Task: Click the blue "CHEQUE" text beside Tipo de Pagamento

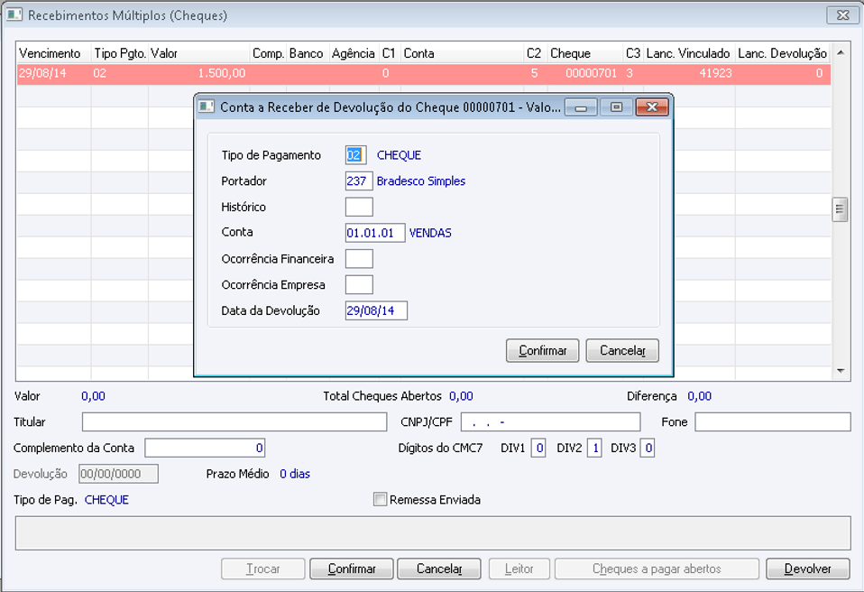Action: click(x=399, y=155)
